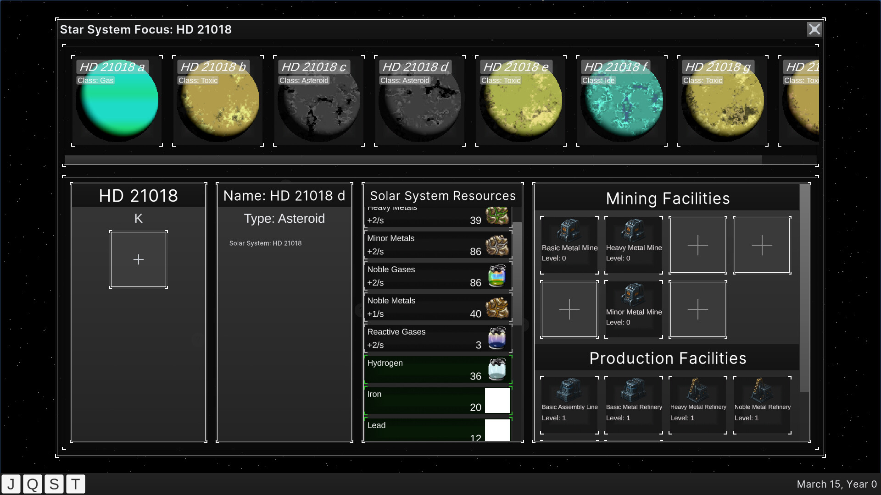The height and width of the screenshot is (495, 881).
Task: Select the ice planet HD 21018 f
Action: click(622, 100)
